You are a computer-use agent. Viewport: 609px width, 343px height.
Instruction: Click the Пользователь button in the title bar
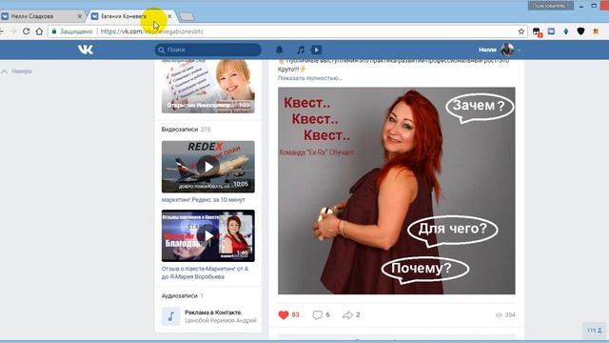tap(550, 6)
